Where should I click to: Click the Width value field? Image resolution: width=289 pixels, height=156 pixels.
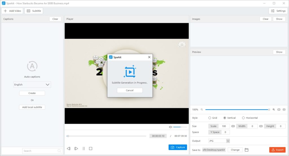pyautogui.click(x=252, y=126)
